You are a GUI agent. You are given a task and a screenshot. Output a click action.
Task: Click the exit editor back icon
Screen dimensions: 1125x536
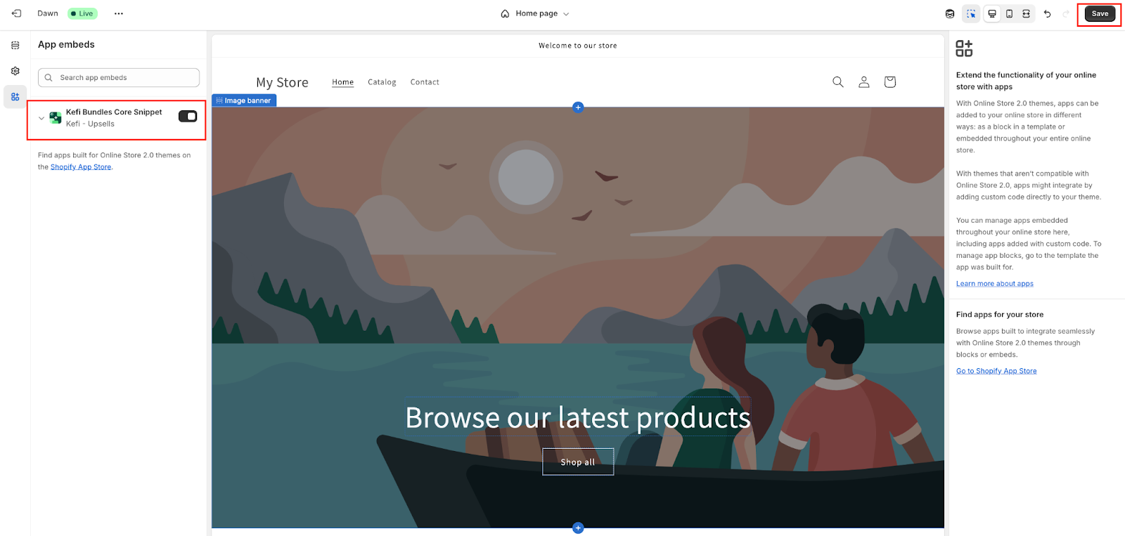(x=16, y=13)
